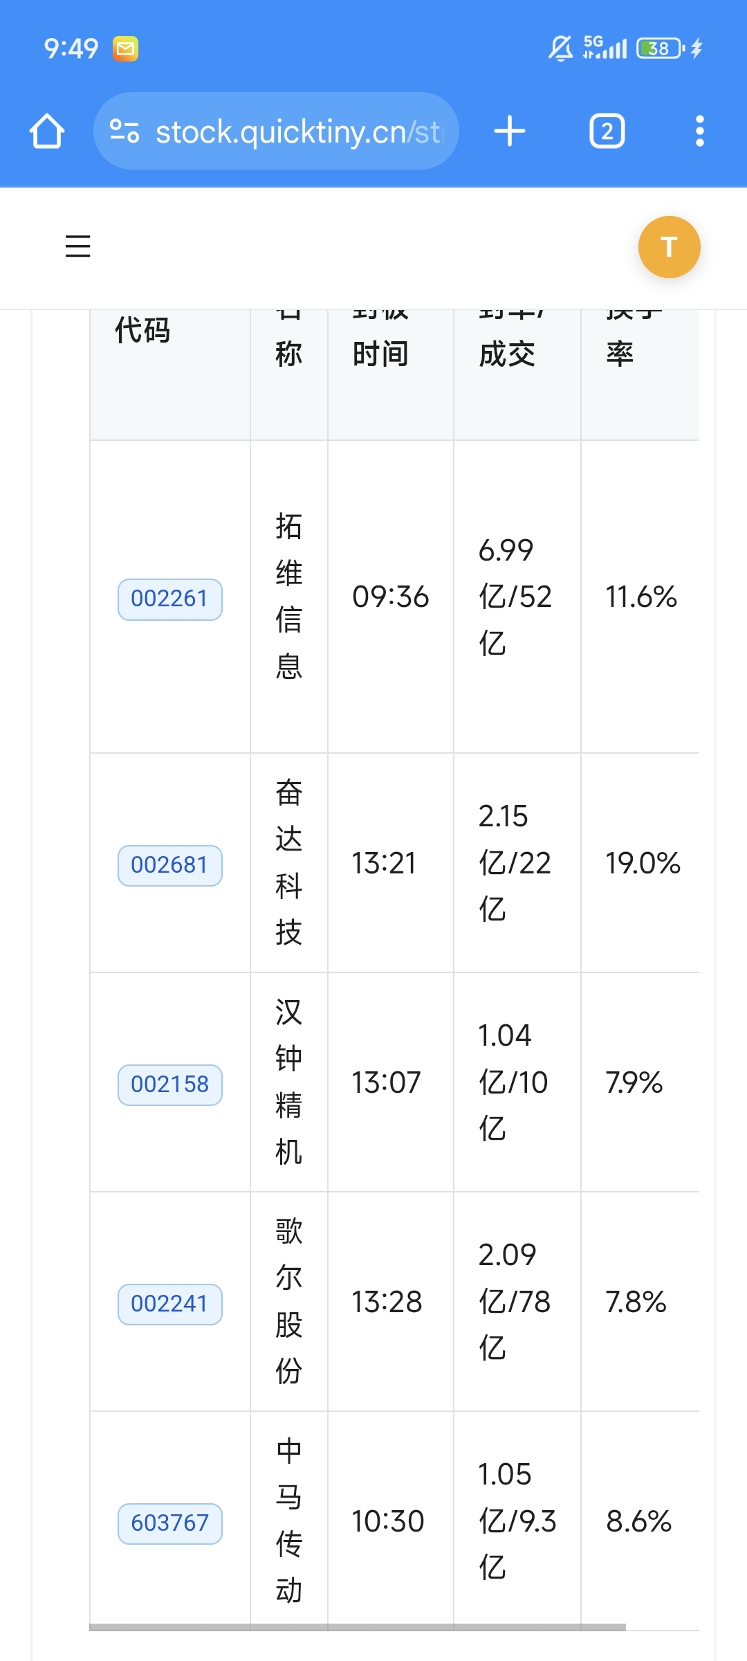The image size is (747, 1661).
Task: Tap the browser home icon
Action: pyautogui.click(x=47, y=131)
